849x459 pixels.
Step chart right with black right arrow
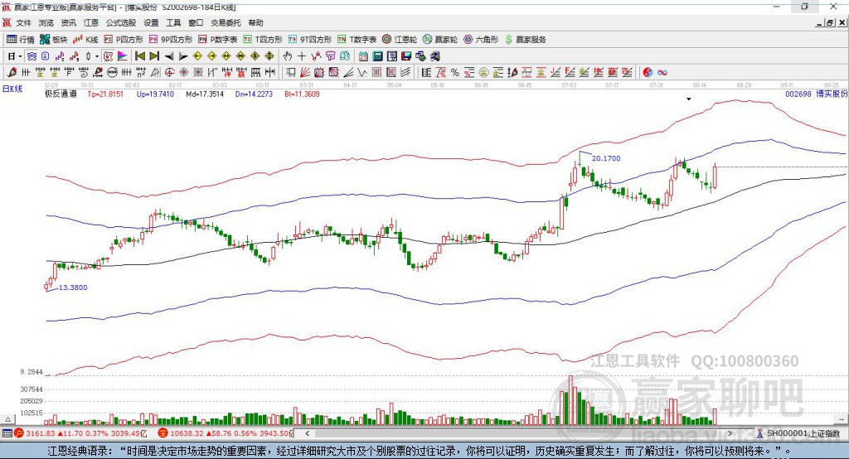tap(183, 56)
